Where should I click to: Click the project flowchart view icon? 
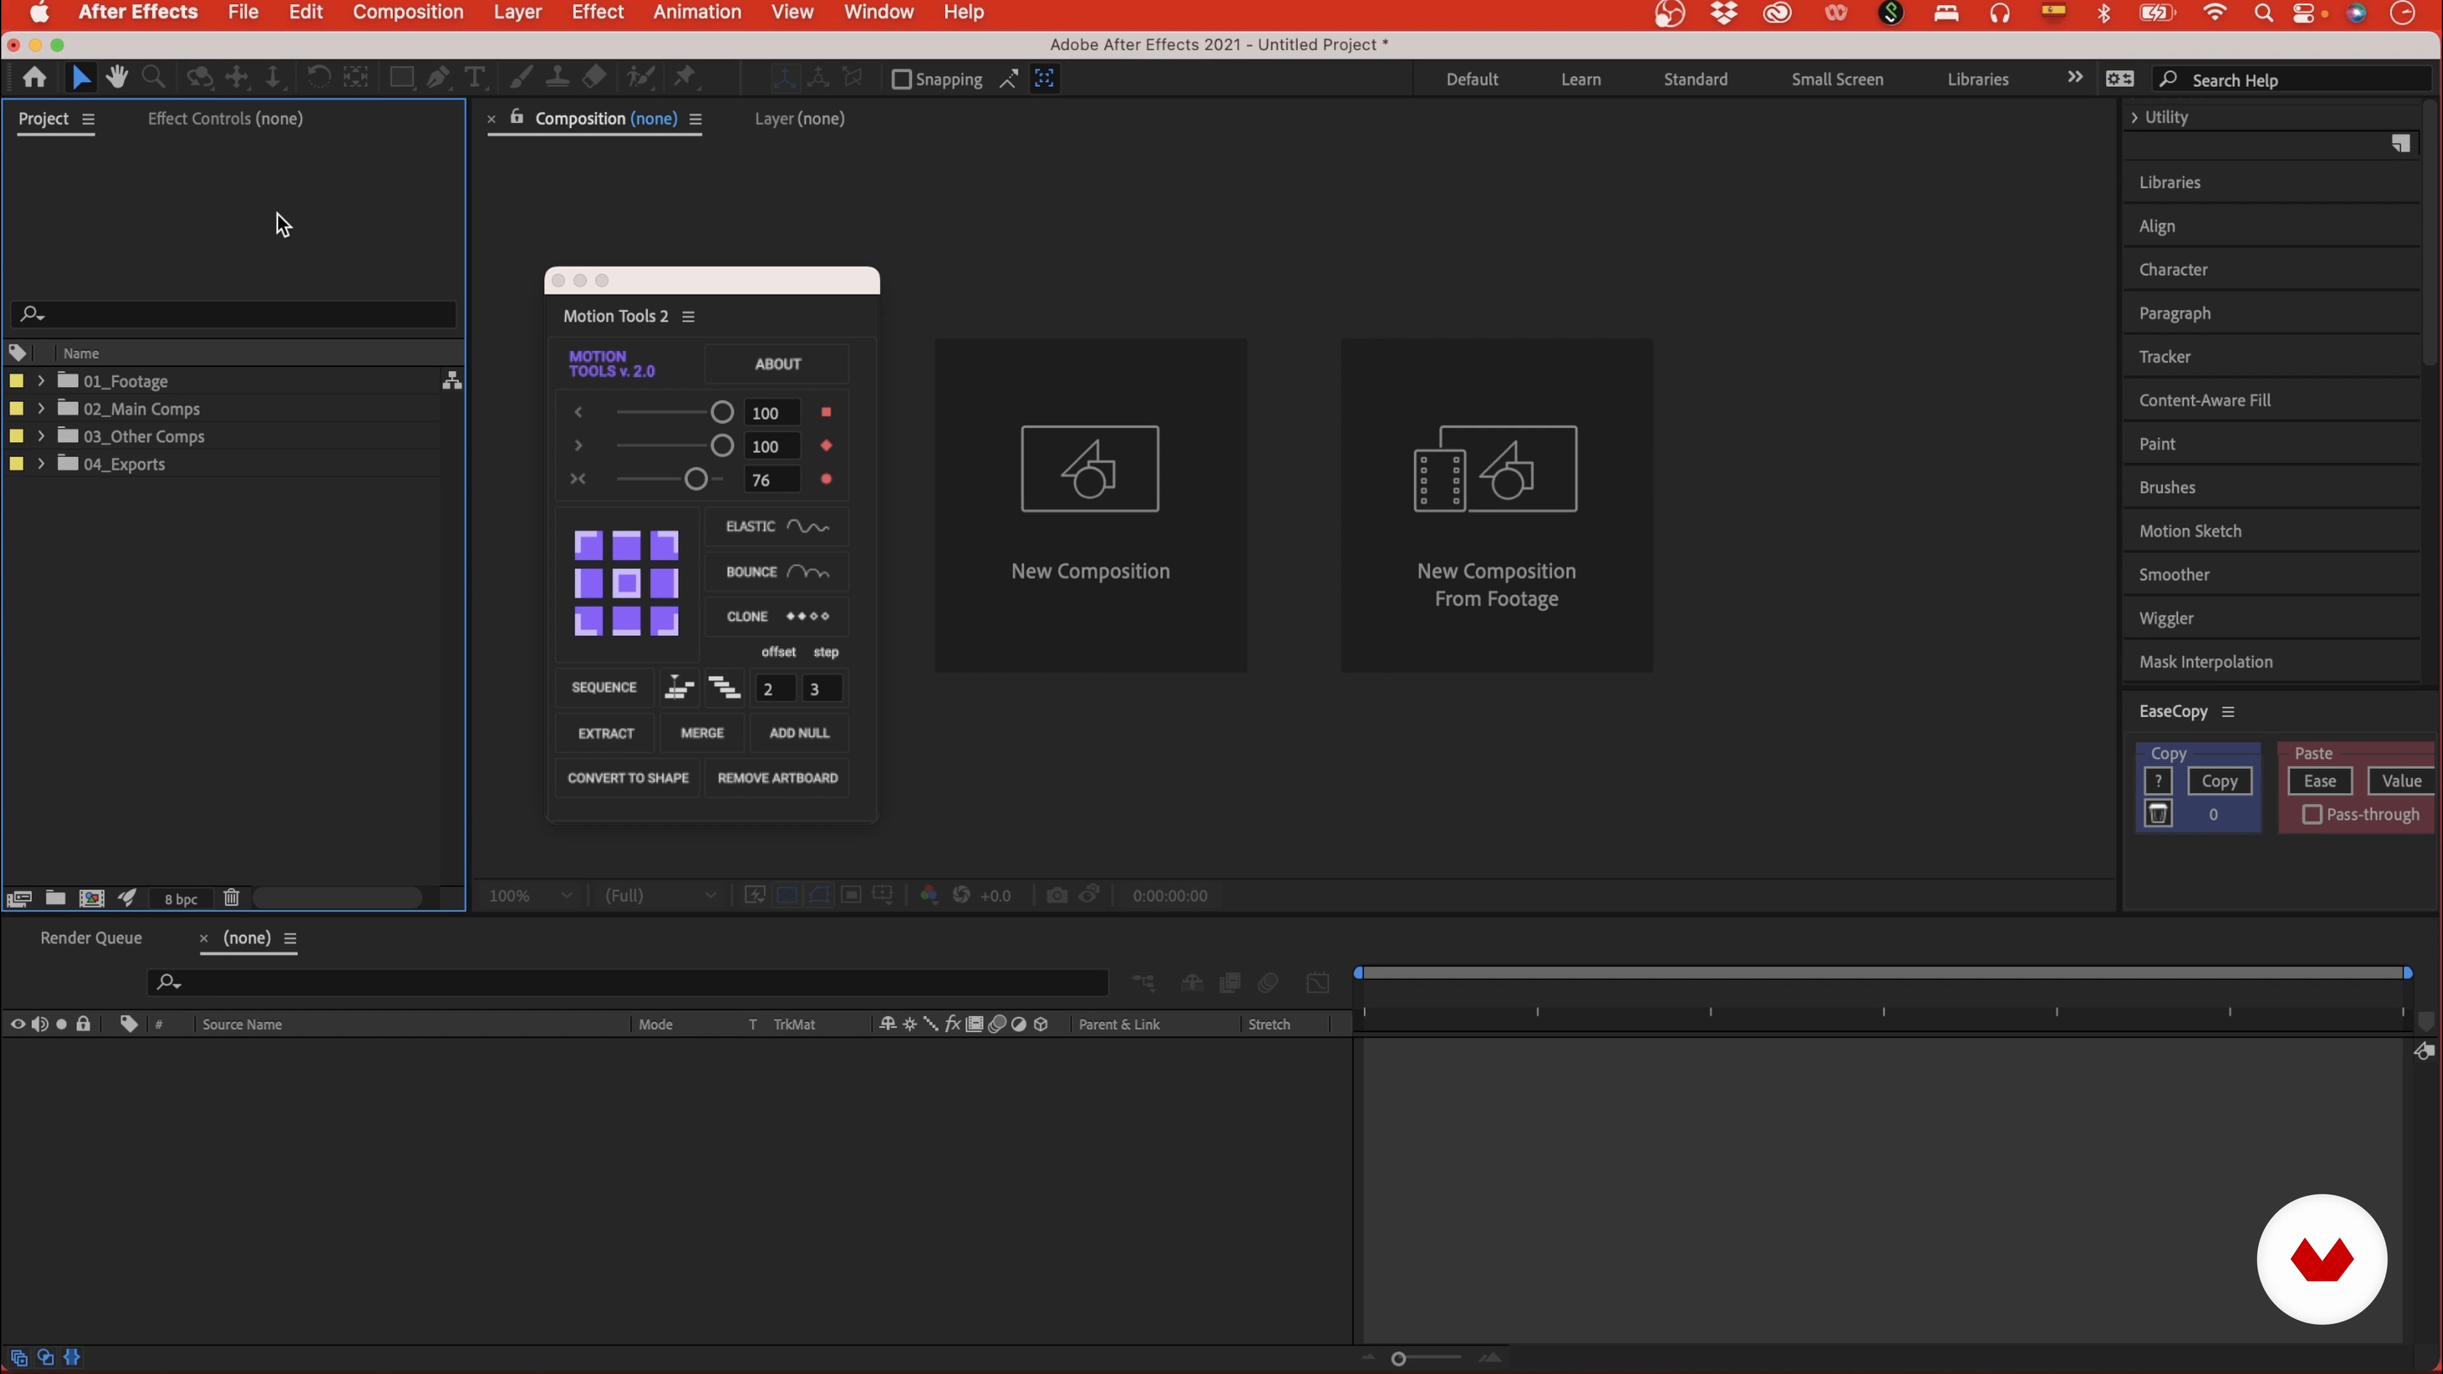point(452,380)
